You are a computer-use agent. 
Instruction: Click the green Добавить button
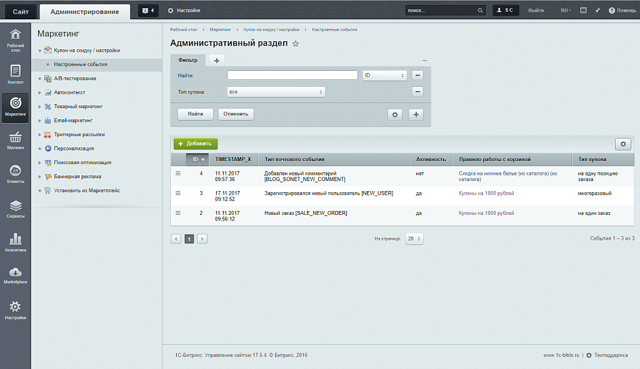coord(196,144)
